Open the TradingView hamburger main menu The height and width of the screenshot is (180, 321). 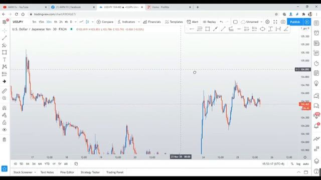5,22
